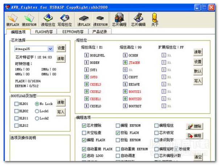Click the 装FLASH load flash icon
Image resolution: width=219 pixels, height=165 pixels.
click(x=13, y=20)
